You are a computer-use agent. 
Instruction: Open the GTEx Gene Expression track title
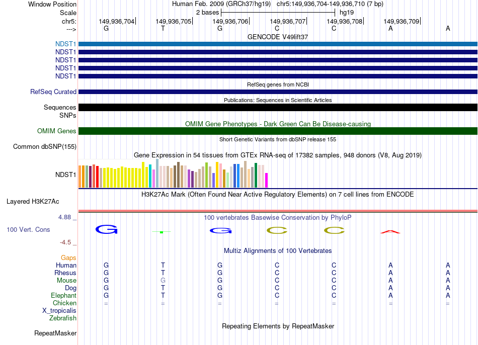(x=278, y=155)
